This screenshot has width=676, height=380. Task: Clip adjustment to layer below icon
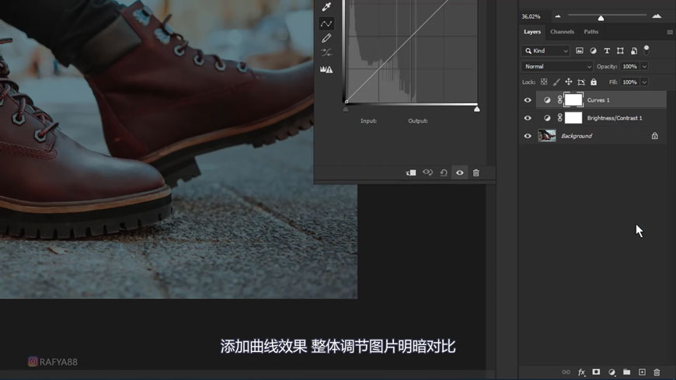point(411,173)
